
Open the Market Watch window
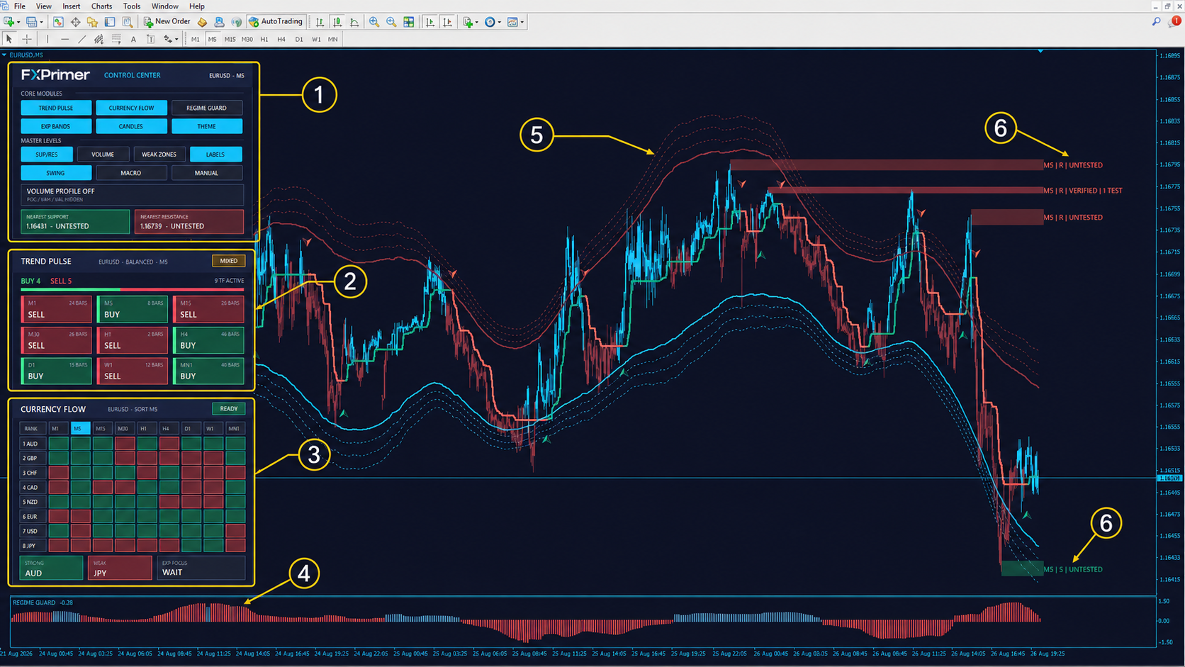coord(58,22)
